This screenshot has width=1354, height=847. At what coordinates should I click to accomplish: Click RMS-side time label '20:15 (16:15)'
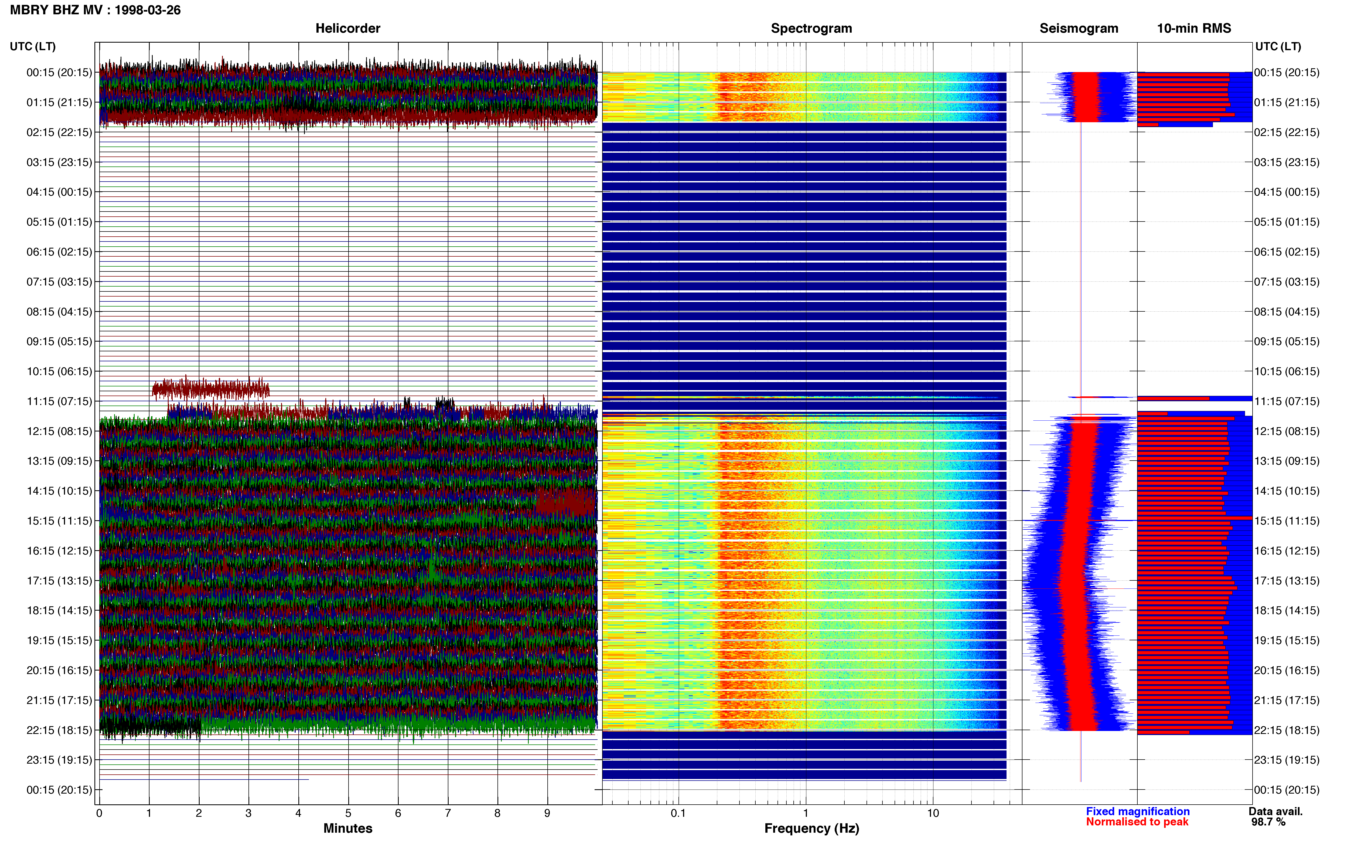(x=1287, y=670)
